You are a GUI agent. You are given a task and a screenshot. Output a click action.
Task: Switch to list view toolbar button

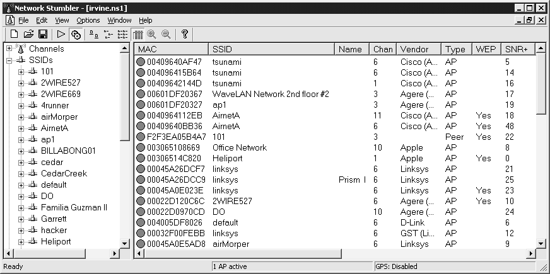click(x=122, y=34)
